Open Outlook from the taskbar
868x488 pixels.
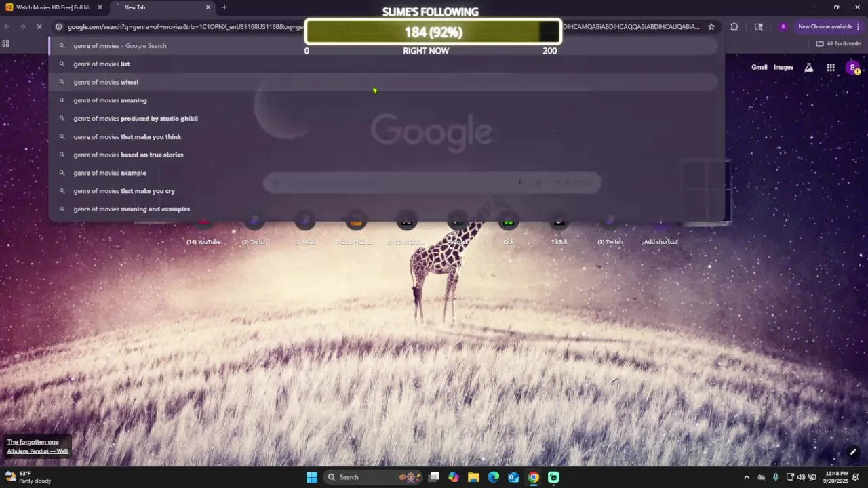click(x=513, y=477)
